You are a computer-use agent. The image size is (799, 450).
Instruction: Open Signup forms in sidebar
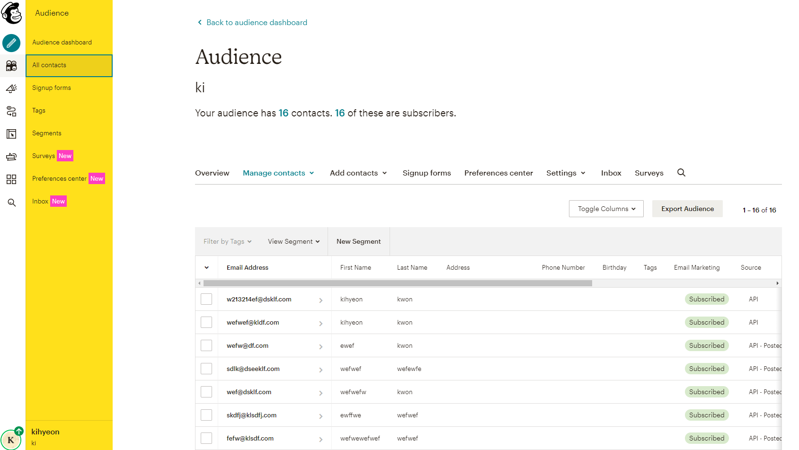pyautogui.click(x=69, y=88)
